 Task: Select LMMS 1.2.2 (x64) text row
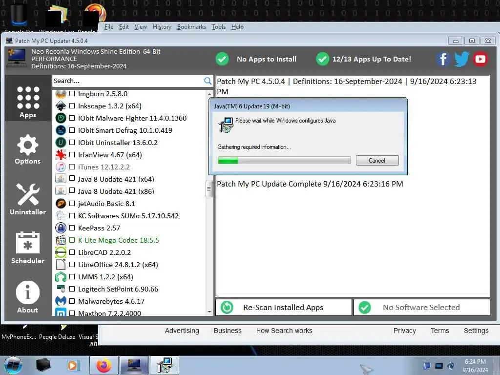click(x=105, y=277)
